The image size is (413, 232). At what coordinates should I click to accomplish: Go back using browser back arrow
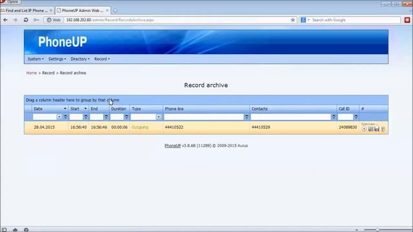(x=6, y=20)
